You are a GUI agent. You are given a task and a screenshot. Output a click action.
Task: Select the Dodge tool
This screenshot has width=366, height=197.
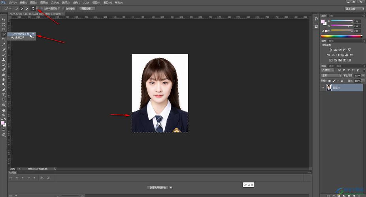point(4,84)
